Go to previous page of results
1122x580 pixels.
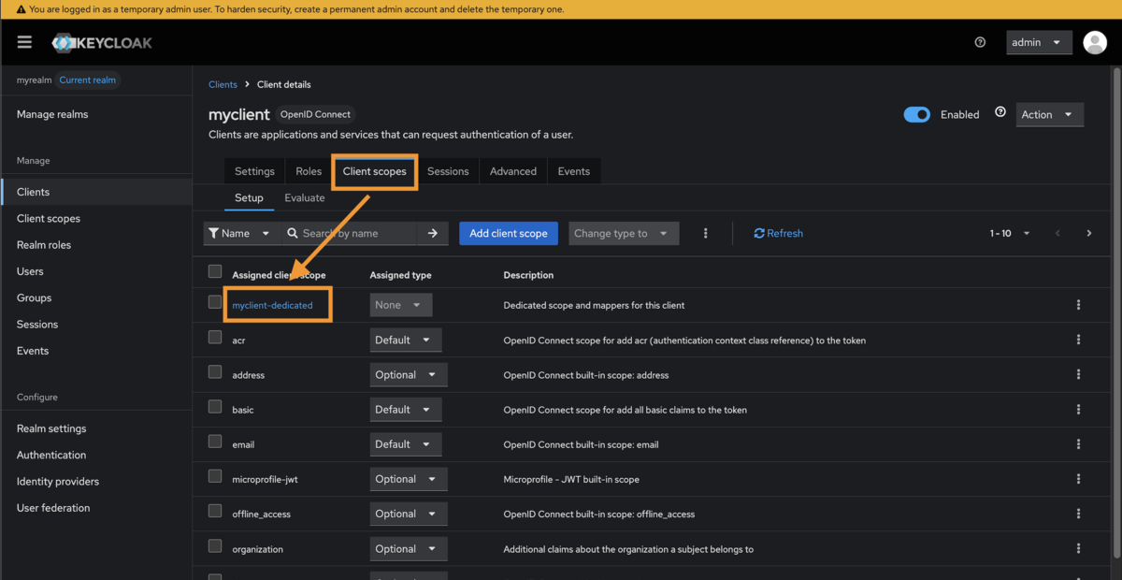pos(1058,233)
